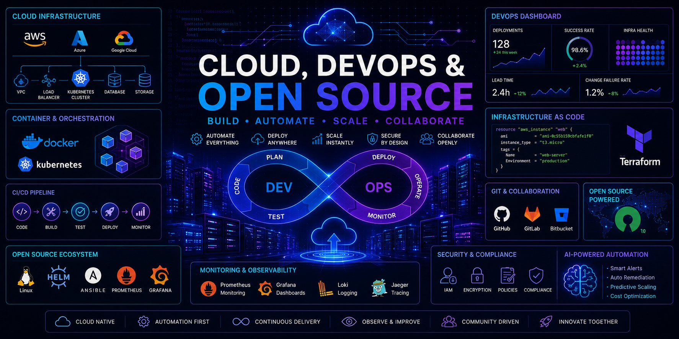Click the Jaeger Tracing mascot icon
679x339 pixels.
pyautogui.click(x=379, y=288)
